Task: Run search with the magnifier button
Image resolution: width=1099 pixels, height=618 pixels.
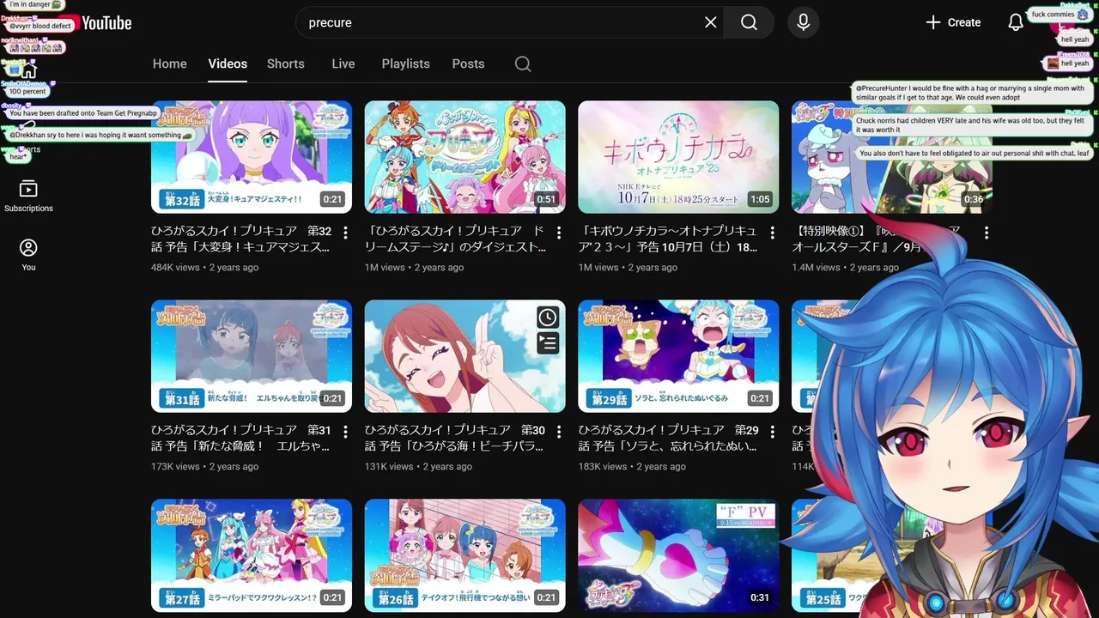Action: click(749, 22)
